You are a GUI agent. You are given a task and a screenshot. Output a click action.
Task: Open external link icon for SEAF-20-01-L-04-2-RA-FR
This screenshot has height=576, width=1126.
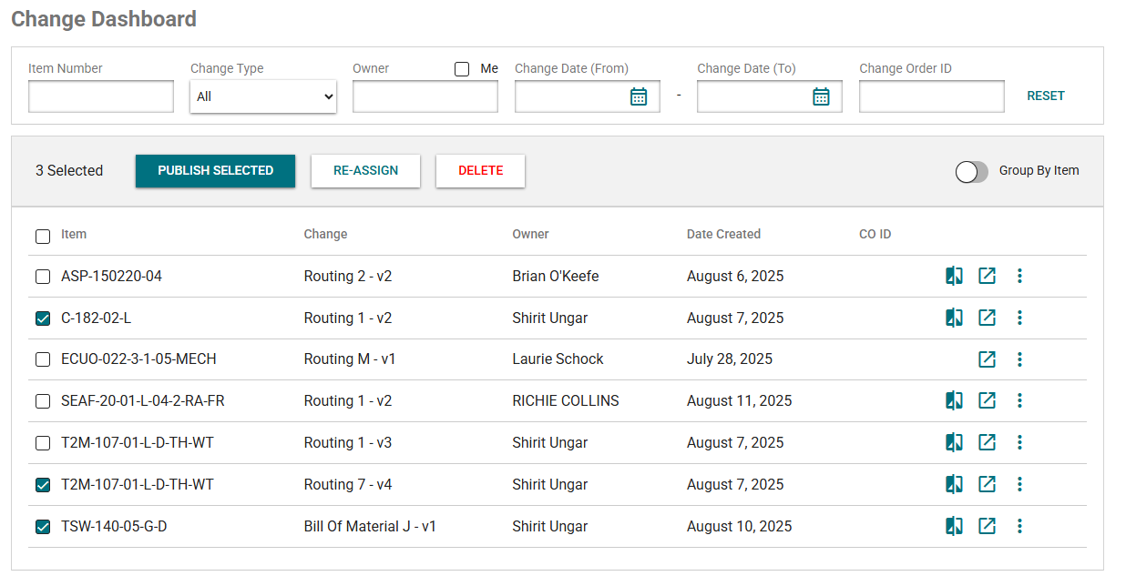tap(987, 400)
